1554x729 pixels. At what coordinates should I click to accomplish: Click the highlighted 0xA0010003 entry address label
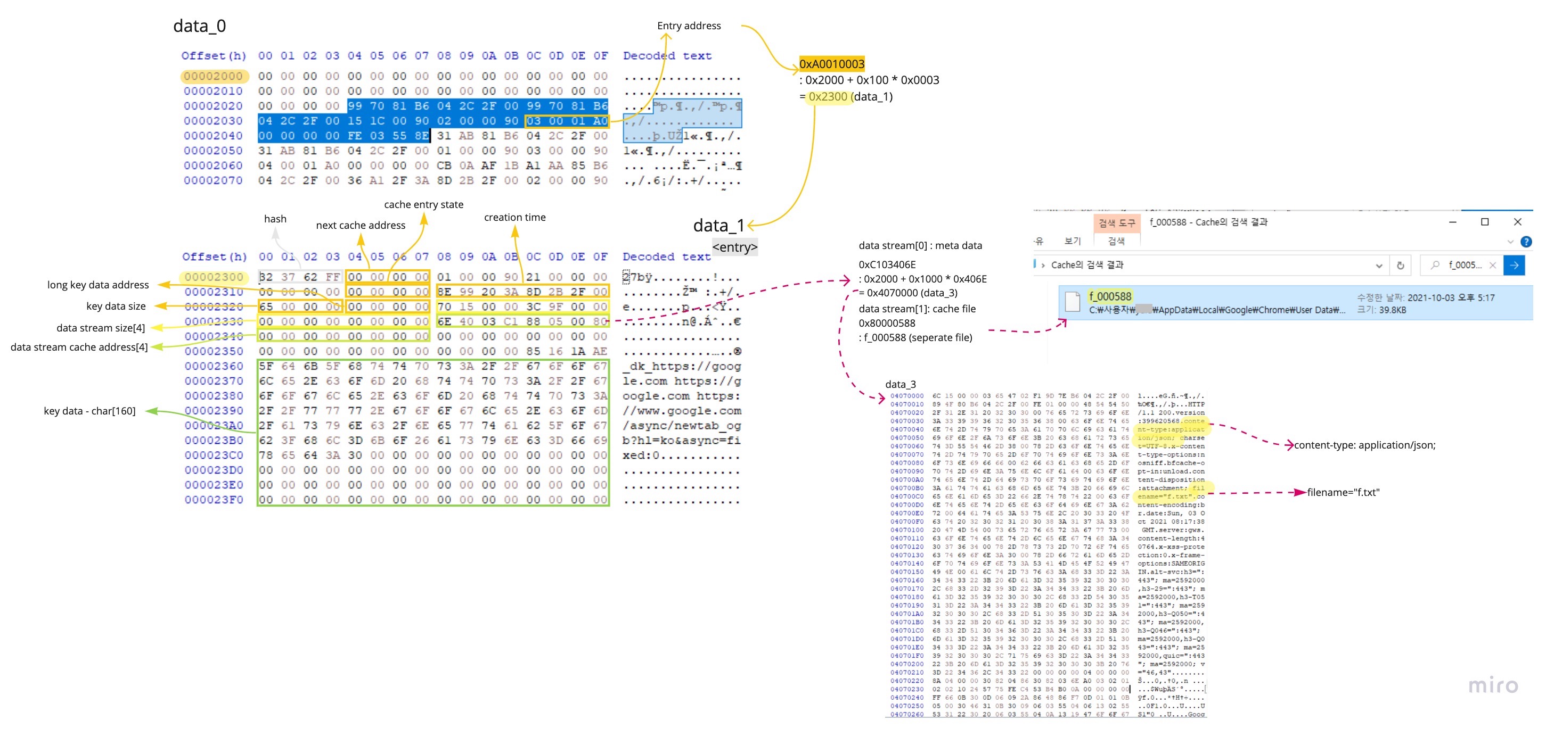click(x=831, y=64)
